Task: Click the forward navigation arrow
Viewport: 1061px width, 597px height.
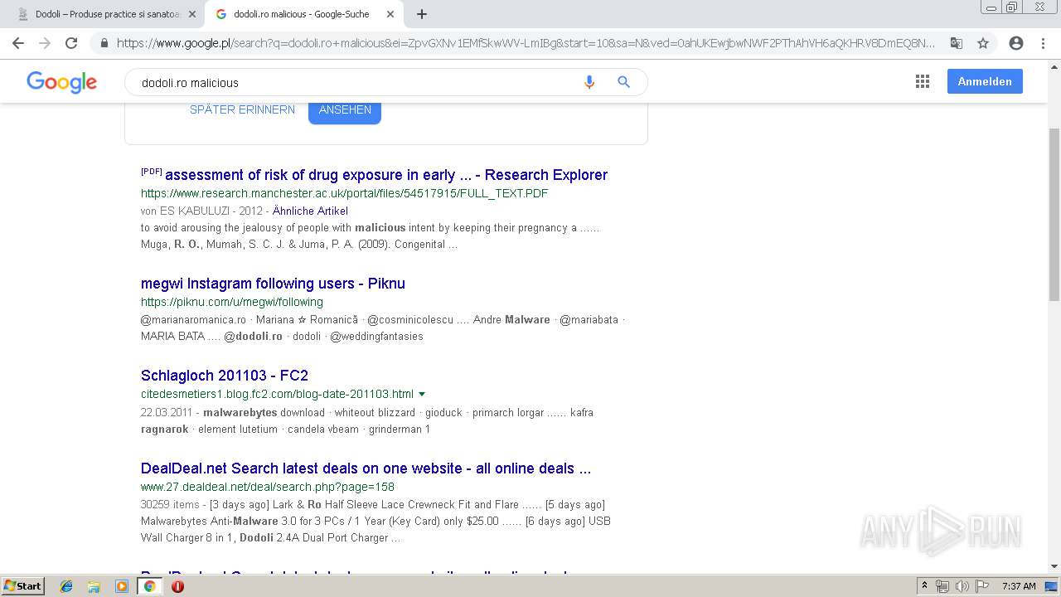Action: click(45, 43)
